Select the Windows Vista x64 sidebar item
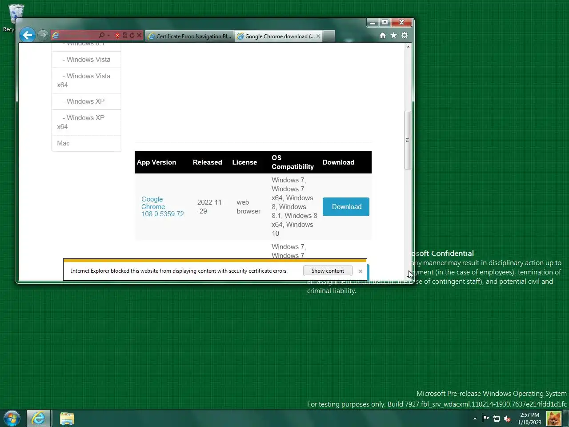The height and width of the screenshot is (427, 569). tap(86, 81)
